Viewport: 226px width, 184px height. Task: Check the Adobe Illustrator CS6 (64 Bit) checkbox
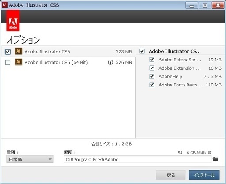point(8,63)
